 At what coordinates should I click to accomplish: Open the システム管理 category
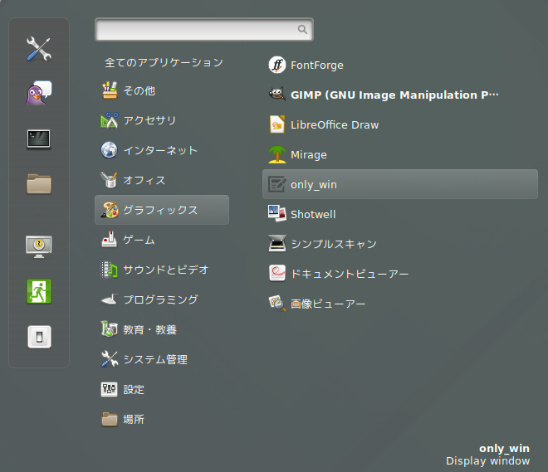[x=154, y=359]
